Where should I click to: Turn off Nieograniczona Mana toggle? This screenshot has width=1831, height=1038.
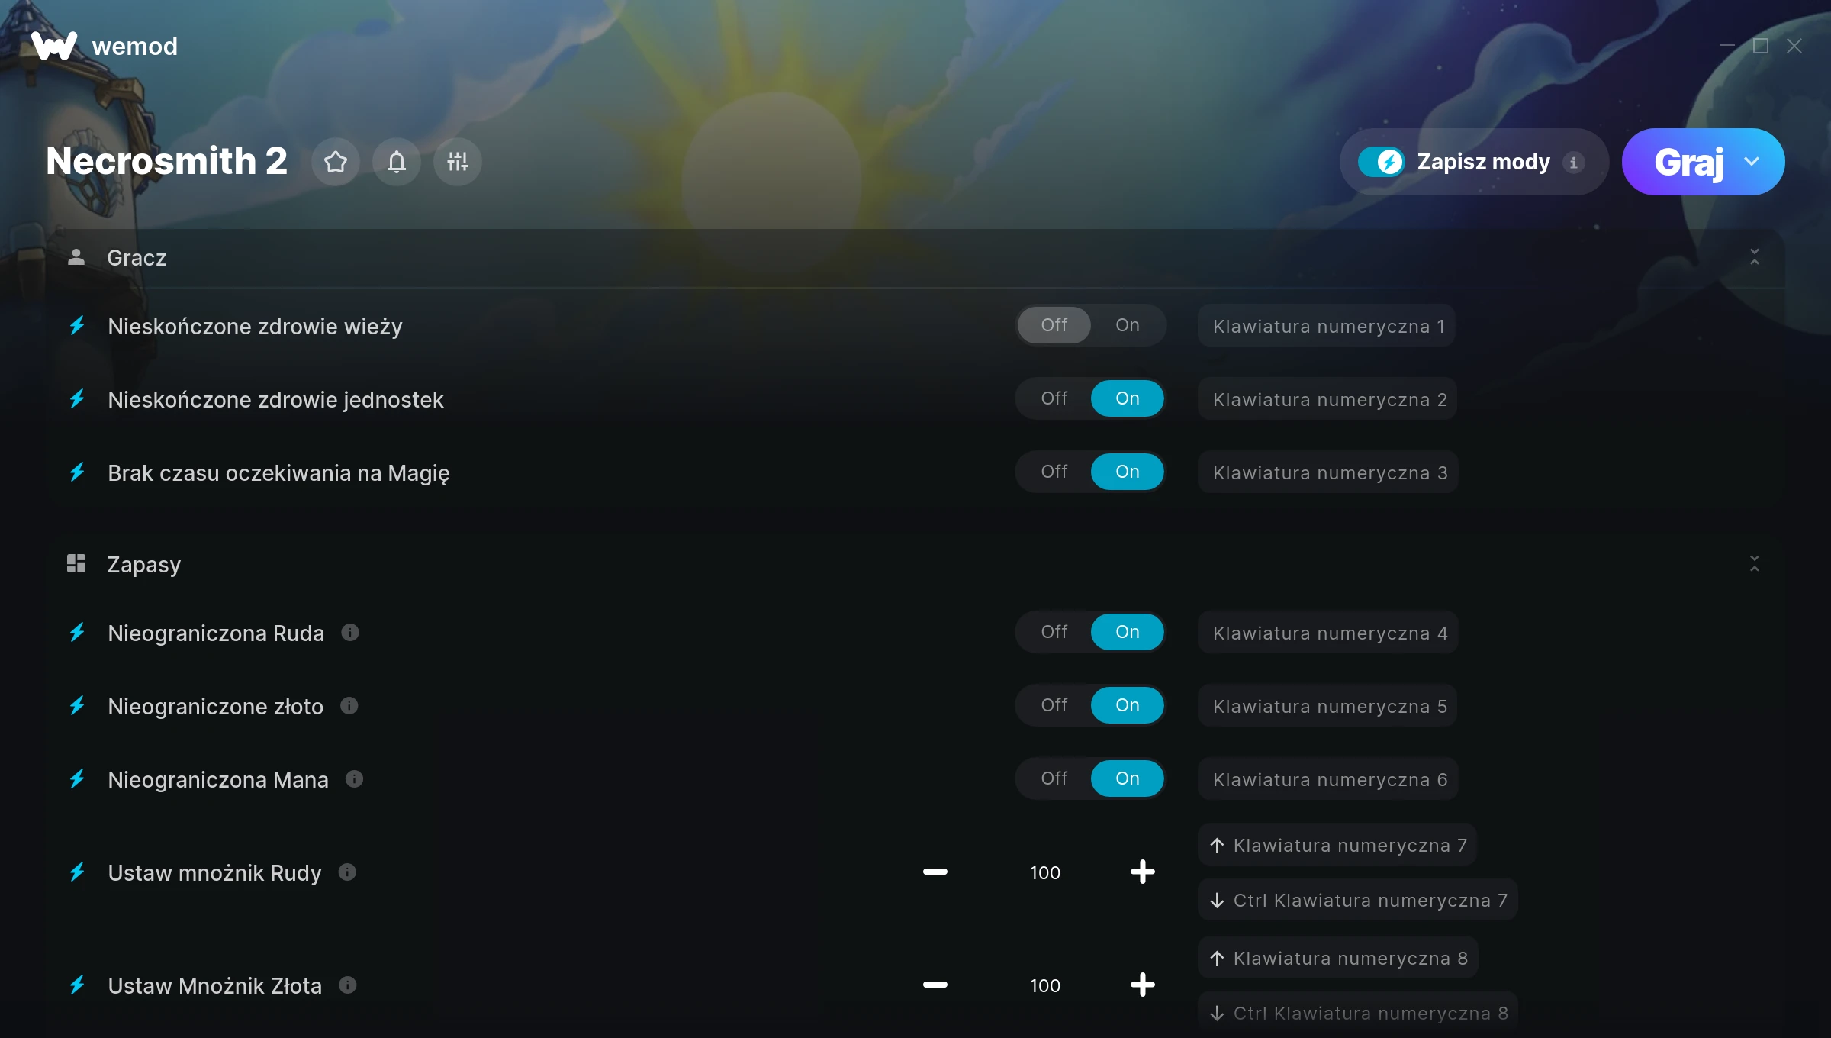[x=1054, y=778]
